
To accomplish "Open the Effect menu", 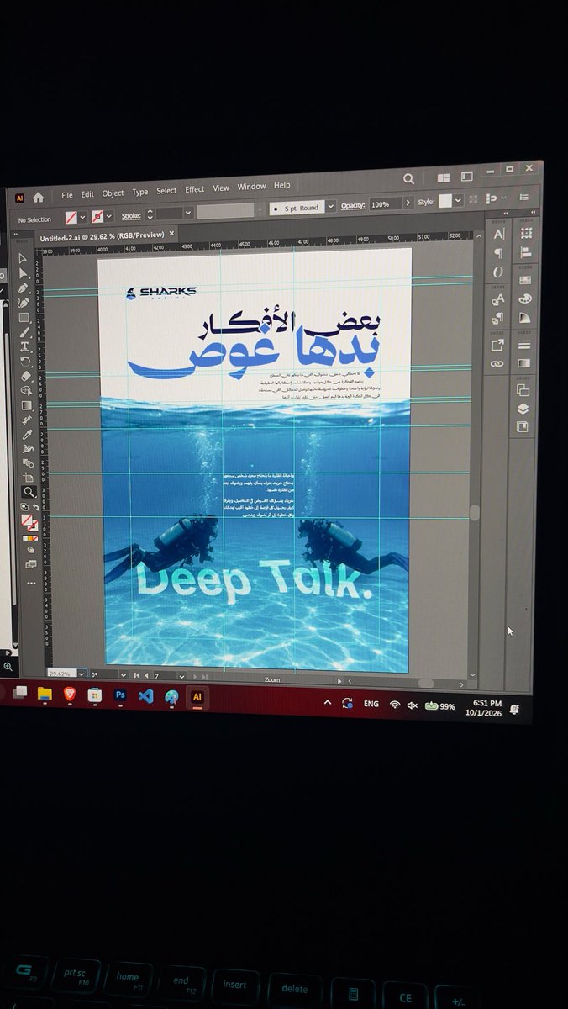I will coord(194,190).
